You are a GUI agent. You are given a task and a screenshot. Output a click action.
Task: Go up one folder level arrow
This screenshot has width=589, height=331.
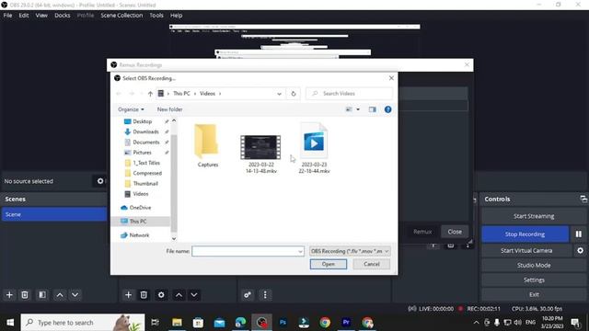pyautogui.click(x=150, y=94)
